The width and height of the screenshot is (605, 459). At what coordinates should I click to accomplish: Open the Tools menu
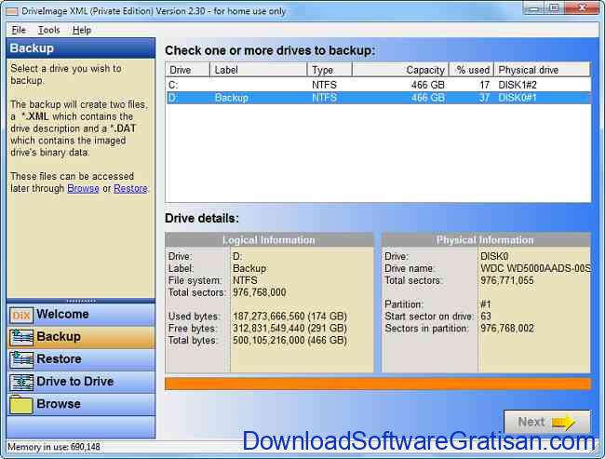click(48, 30)
